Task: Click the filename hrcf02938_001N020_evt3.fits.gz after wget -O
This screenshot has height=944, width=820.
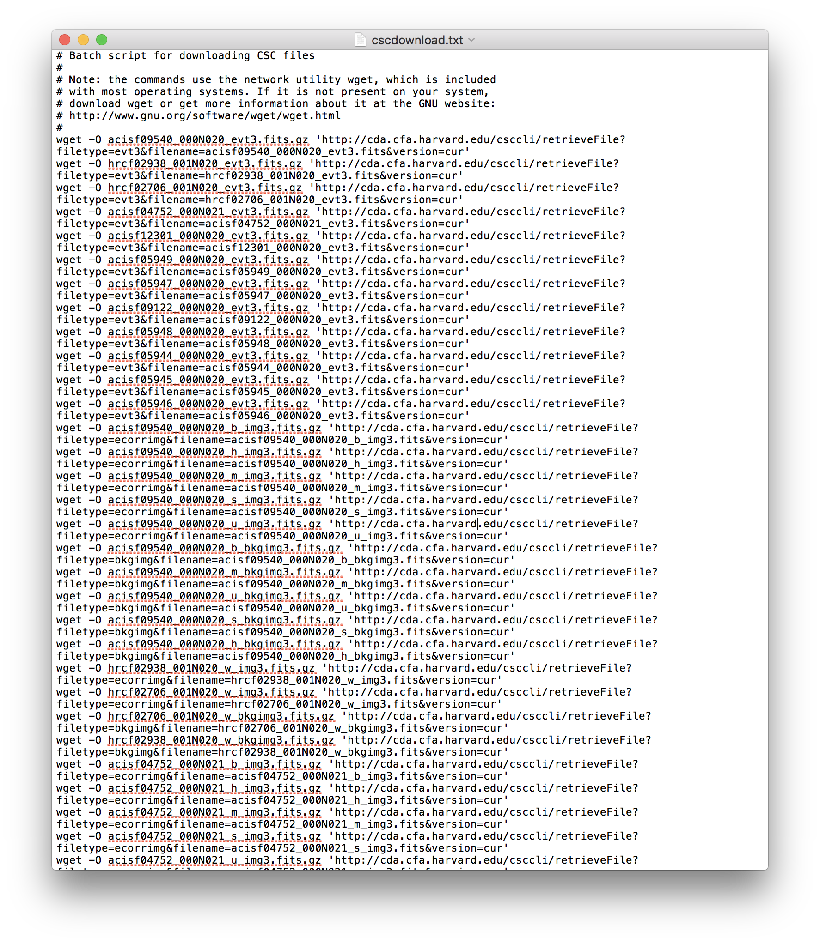Action: (x=205, y=163)
